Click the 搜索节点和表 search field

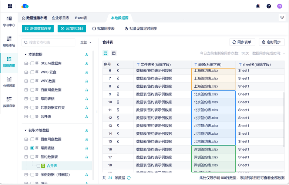point(48,43)
